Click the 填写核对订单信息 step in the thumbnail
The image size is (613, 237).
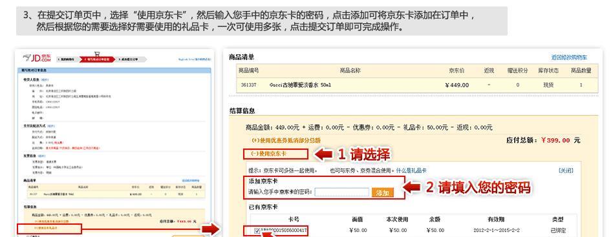click(x=98, y=59)
